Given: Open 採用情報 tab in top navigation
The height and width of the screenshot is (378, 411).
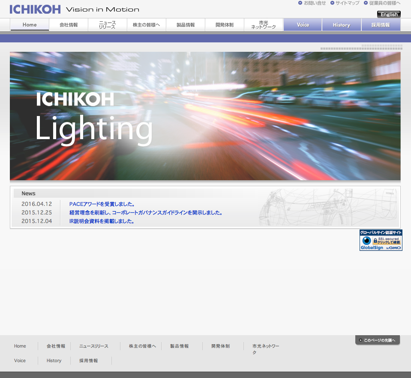Looking at the screenshot, I should pos(381,25).
